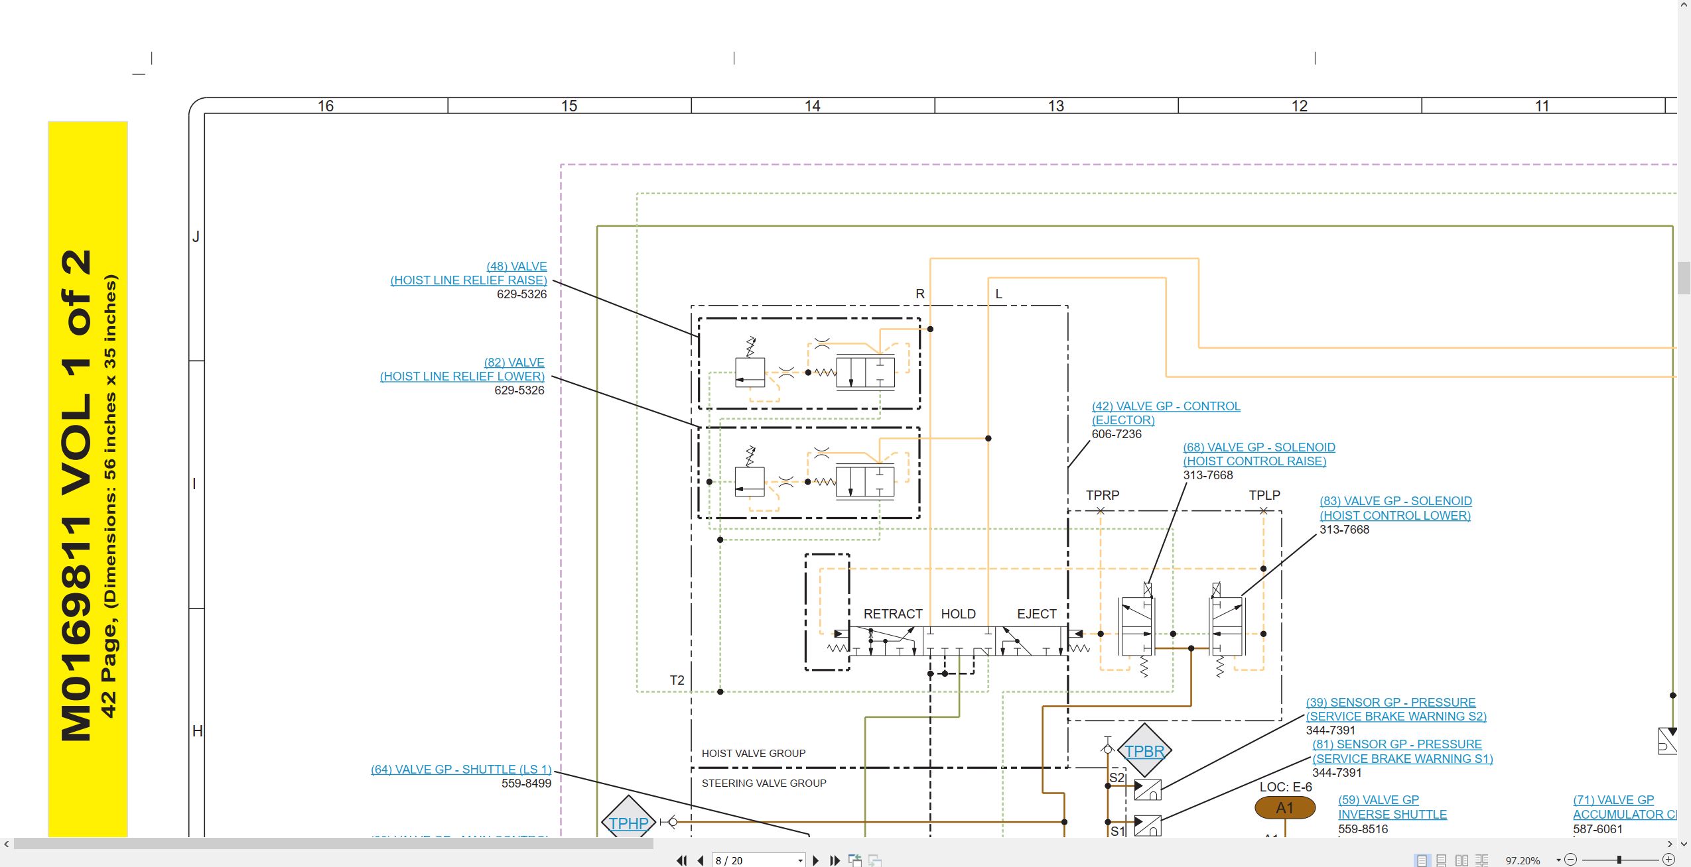Open (68) VALVE GP - SOLENOID HOIST CONTROL RAISE
The width and height of the screenshot is (1691, 867).
tap(1258, 454)
